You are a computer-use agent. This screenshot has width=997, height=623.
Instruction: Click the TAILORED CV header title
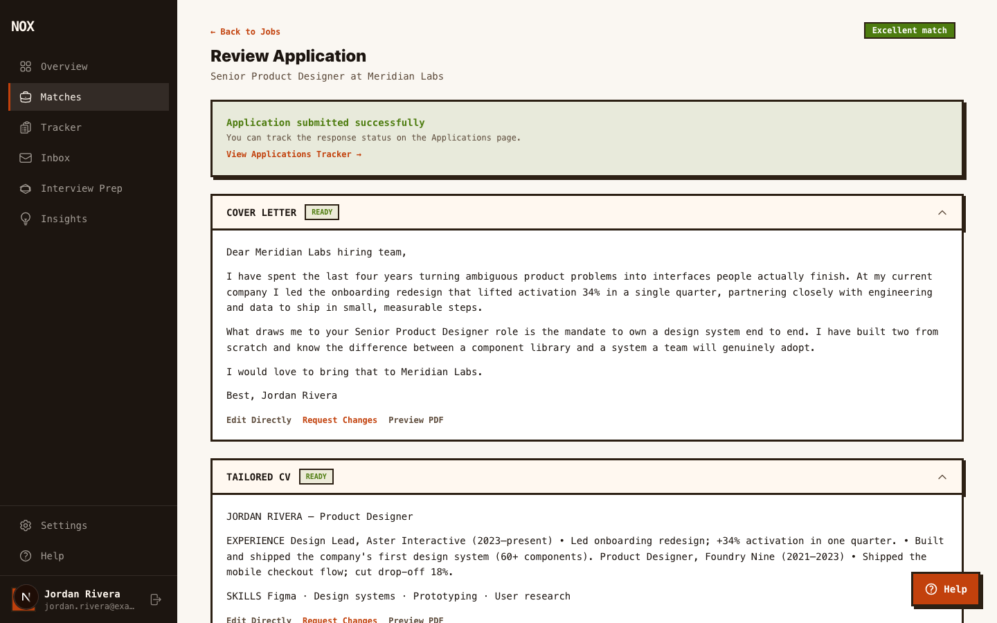point(258,477)
